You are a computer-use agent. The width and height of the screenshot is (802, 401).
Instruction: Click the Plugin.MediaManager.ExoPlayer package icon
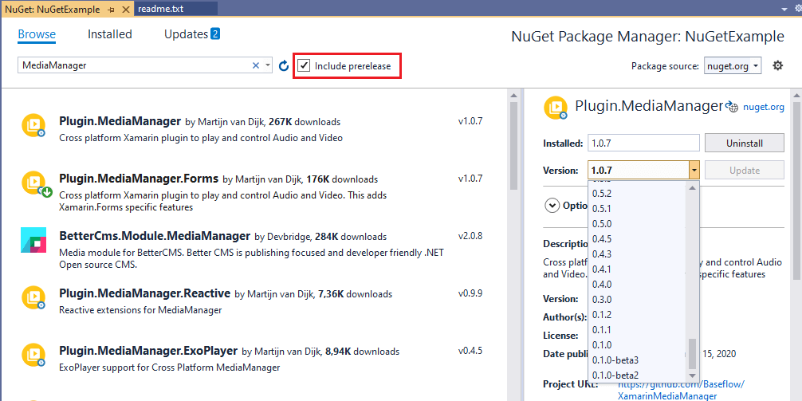(33, 356)
